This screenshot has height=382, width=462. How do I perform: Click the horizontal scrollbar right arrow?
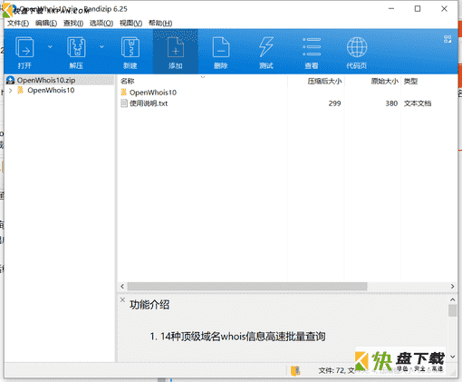tap(452, 286)
